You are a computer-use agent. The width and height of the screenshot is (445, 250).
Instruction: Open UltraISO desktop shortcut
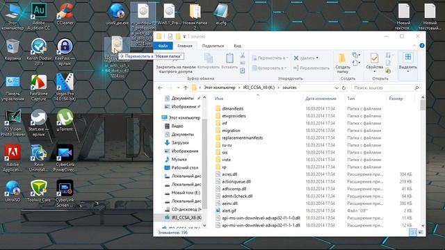[13, 191]
